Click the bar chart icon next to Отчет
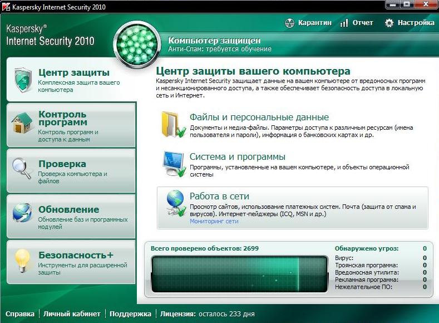Image resolution: width=439 pixels, height=323 pixels. coord(344,23)
